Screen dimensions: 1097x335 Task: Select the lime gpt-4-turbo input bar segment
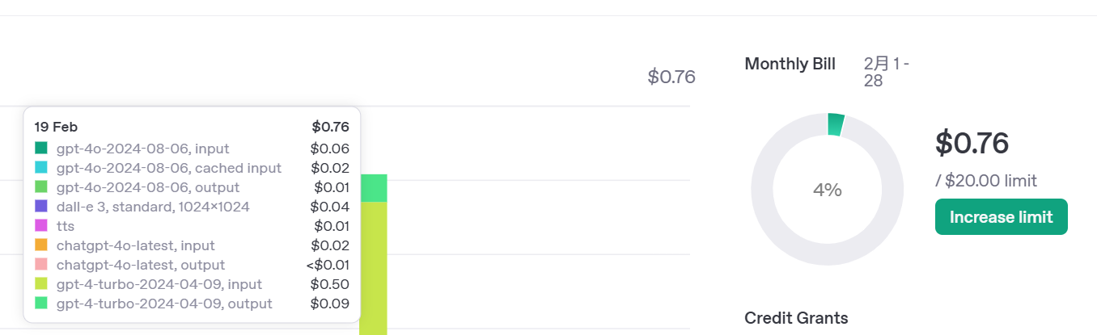[374, 268]
